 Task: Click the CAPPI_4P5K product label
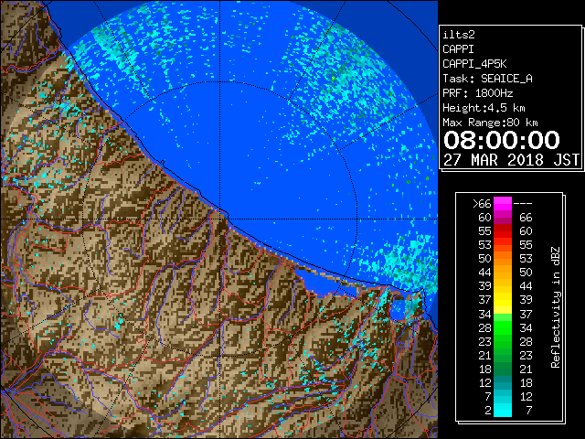[x=474, y=64]
